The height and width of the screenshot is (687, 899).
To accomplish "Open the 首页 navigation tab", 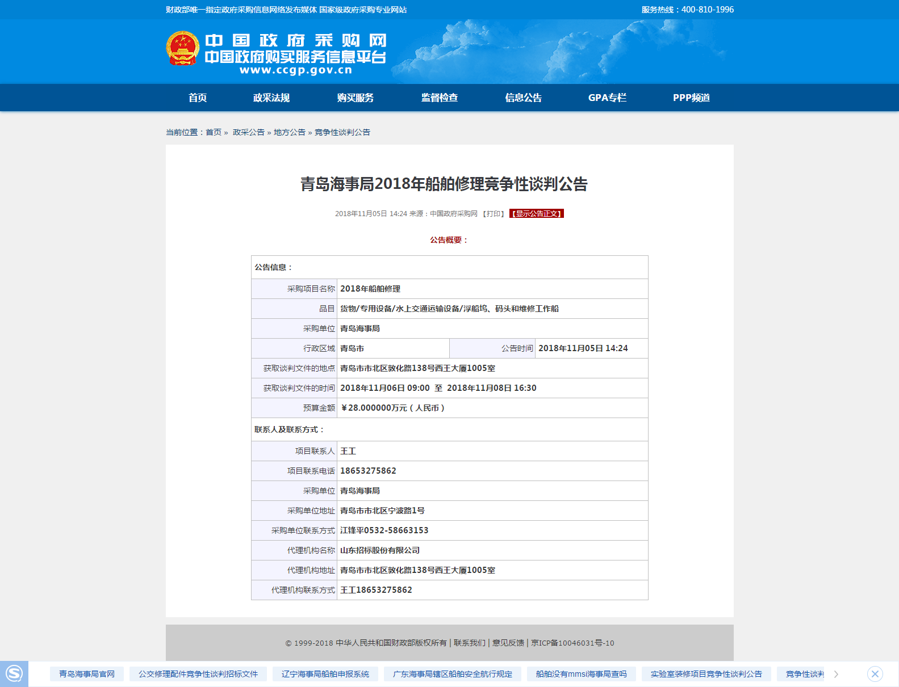I will point(198,98).
